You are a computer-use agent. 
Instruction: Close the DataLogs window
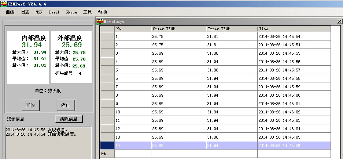tap(339, 22)
